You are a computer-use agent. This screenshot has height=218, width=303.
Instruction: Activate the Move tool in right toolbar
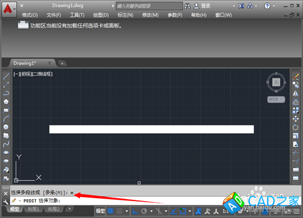(296, 119)
